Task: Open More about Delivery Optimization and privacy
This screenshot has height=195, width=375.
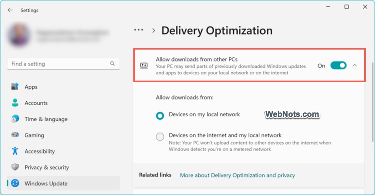Action: pos(237,175)
